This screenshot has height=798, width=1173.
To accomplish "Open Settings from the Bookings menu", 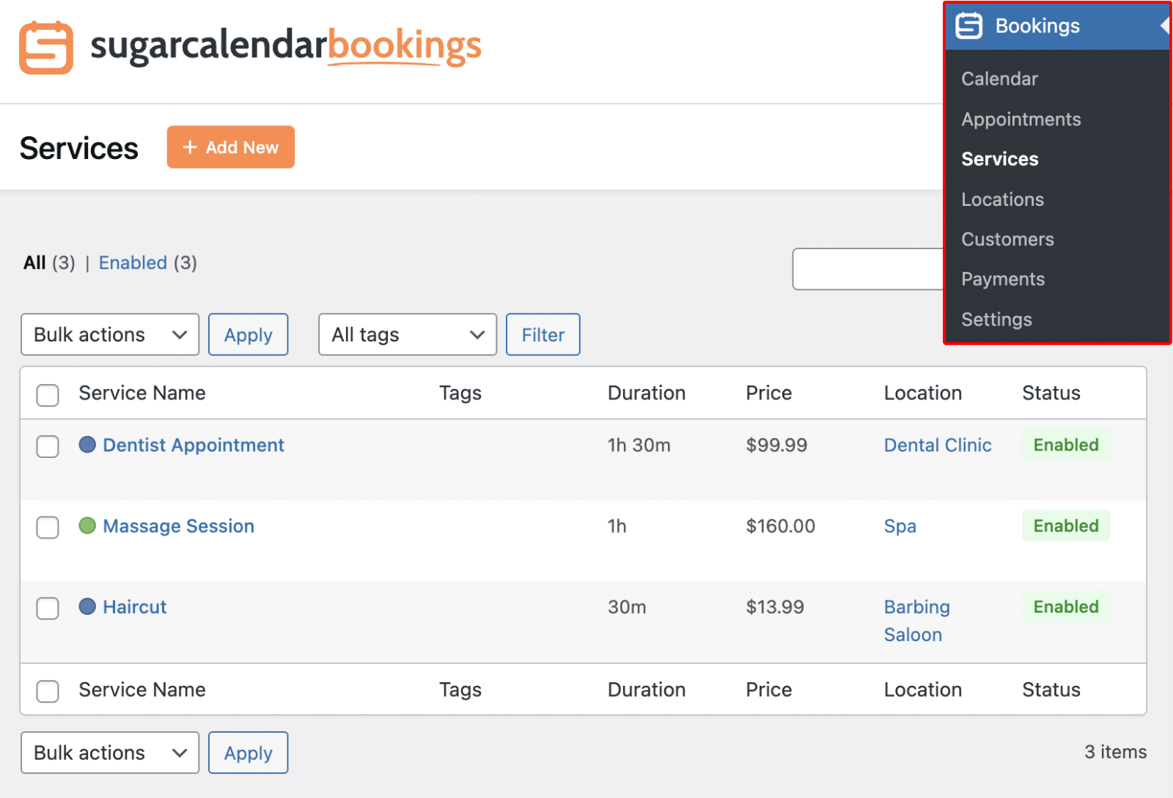I will (996, 319).
